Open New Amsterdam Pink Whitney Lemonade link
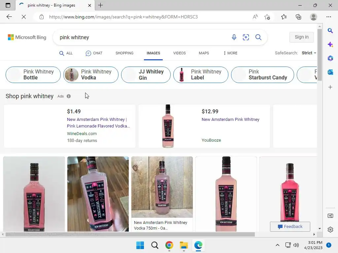The height and width of the screenshot is (253, 338). tap(98, 123)
